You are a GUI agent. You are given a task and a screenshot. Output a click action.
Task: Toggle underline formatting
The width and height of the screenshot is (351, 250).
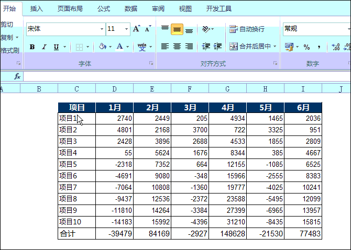point(56,47)
